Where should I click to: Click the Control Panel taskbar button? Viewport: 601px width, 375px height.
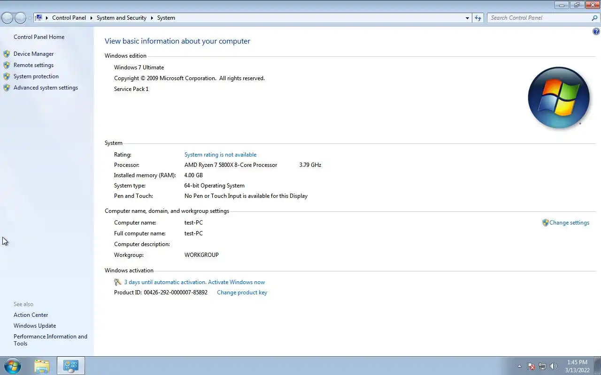(71, 366)
